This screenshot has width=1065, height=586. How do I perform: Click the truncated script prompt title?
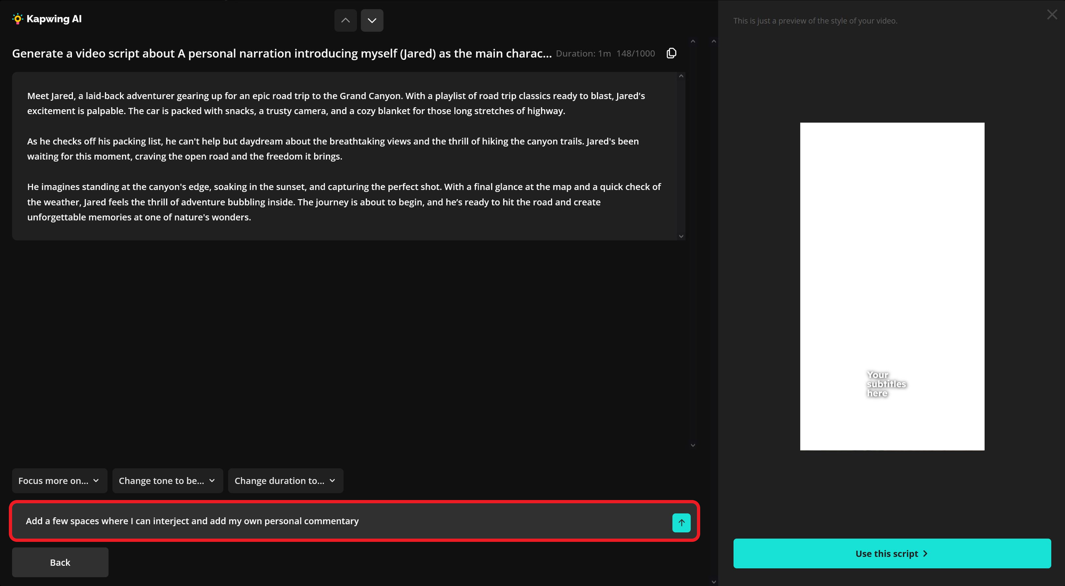[282, 53]
